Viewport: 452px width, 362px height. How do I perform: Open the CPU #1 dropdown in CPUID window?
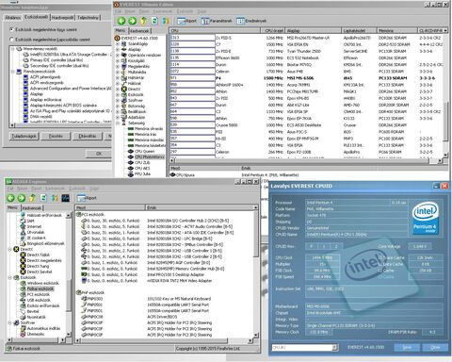point(335,347)
